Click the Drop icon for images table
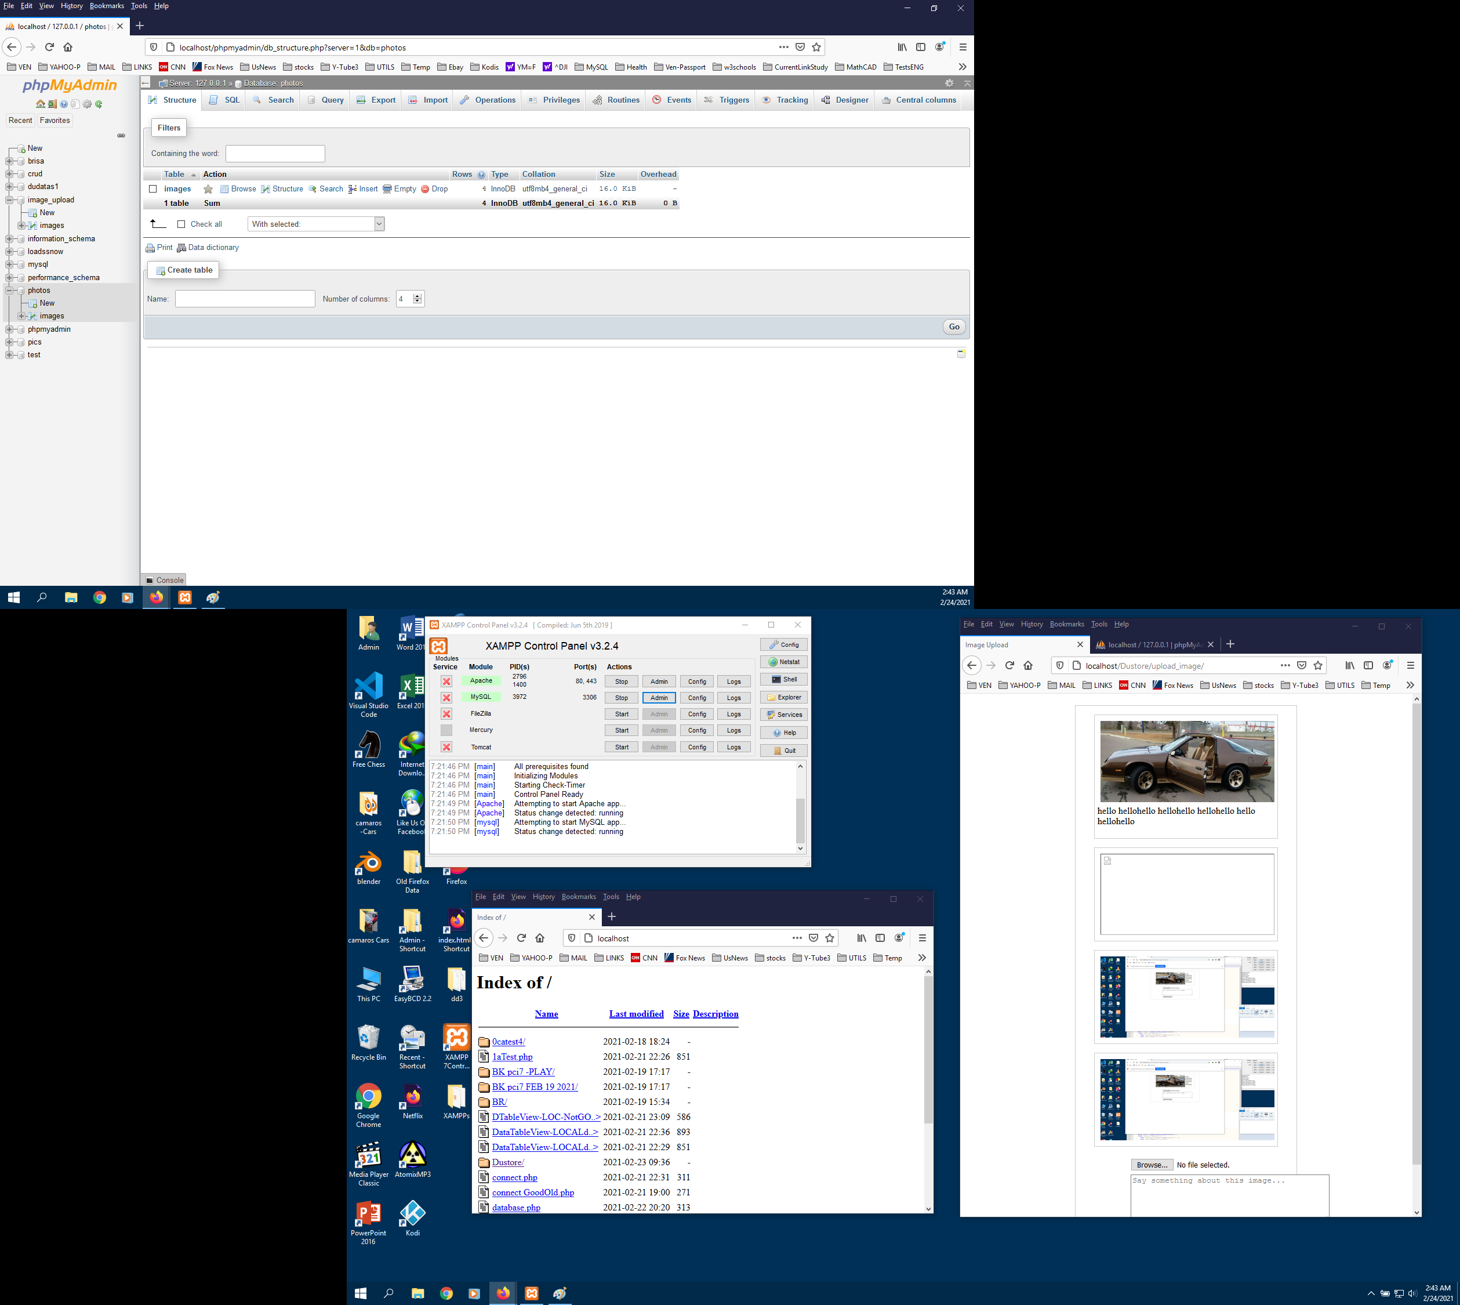The height and width of the screenshot is (1305, 1460). (425, 189)
